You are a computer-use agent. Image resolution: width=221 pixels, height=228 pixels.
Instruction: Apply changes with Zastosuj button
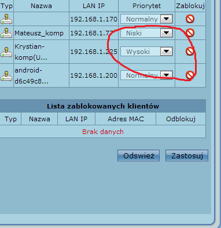pyautogui.click(x=187, y=155)
